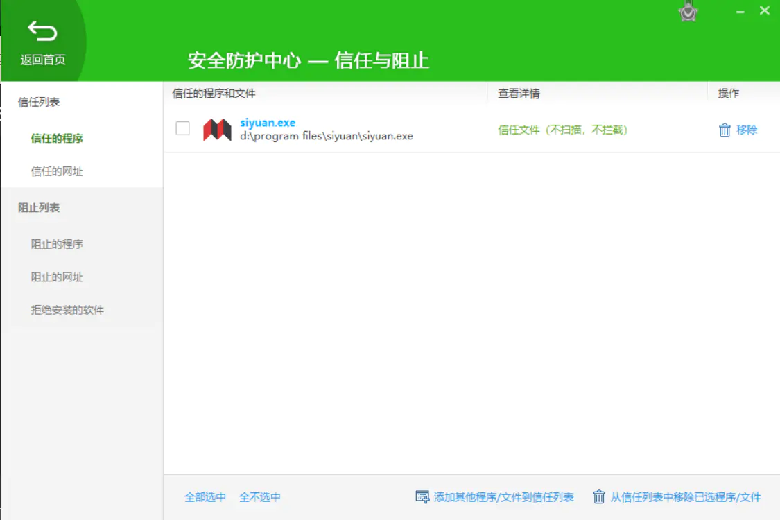Viewport: 780px width, 520px height.
Task: Tick the checkbox beside siyuan.exe
Action: pos(182,128)
